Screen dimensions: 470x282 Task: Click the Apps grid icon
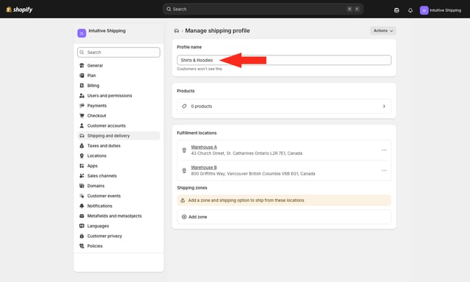click(81, 166)
